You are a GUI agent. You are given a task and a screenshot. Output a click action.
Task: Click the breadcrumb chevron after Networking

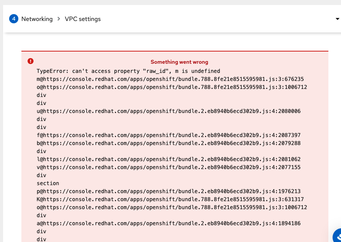(59, 19)
